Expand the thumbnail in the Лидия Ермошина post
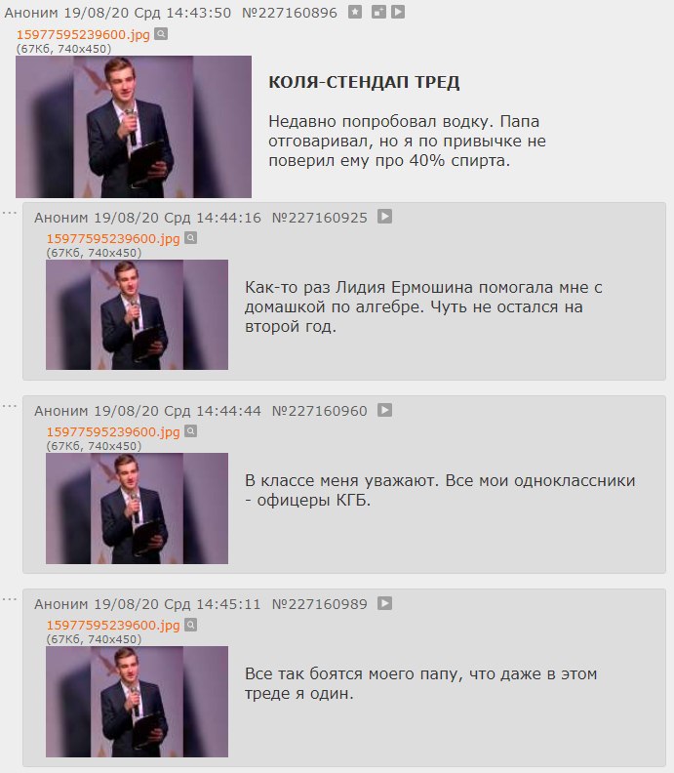The width and height of the screenshot is (674, 773). tap(137, 314)
